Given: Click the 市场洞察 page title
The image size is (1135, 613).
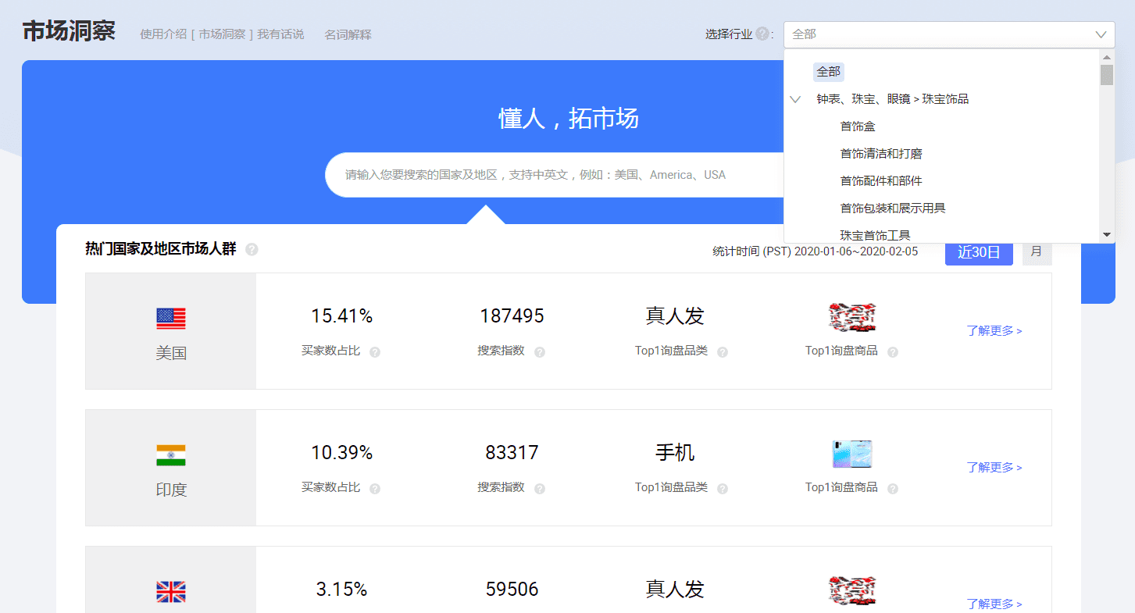Looking at the screenshot, I should tap(69, 31).
